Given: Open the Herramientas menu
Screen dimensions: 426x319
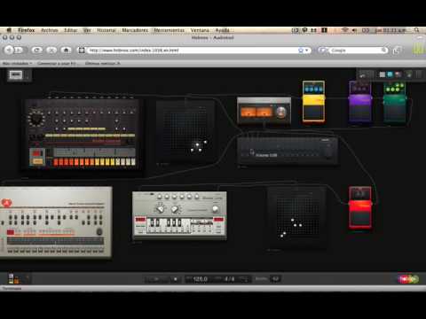Looking at the screenshot, I should click(170, 30).
